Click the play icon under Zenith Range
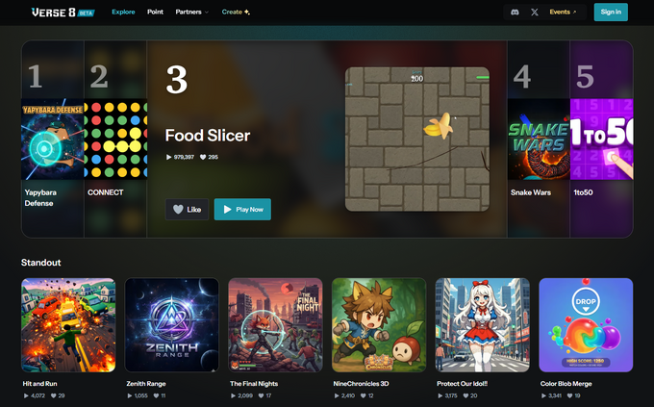This screenshot has width=654, height=407. pos(130,395)
